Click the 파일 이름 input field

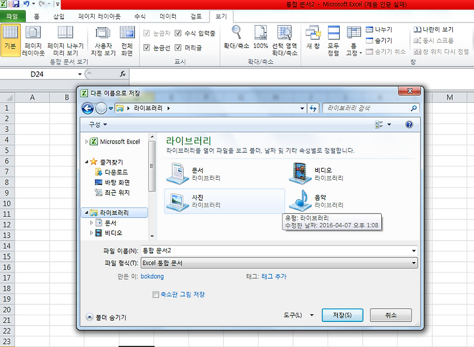coord(276,251)
